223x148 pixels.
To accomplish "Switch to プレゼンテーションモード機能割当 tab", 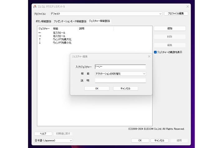I will coord(70,21).
